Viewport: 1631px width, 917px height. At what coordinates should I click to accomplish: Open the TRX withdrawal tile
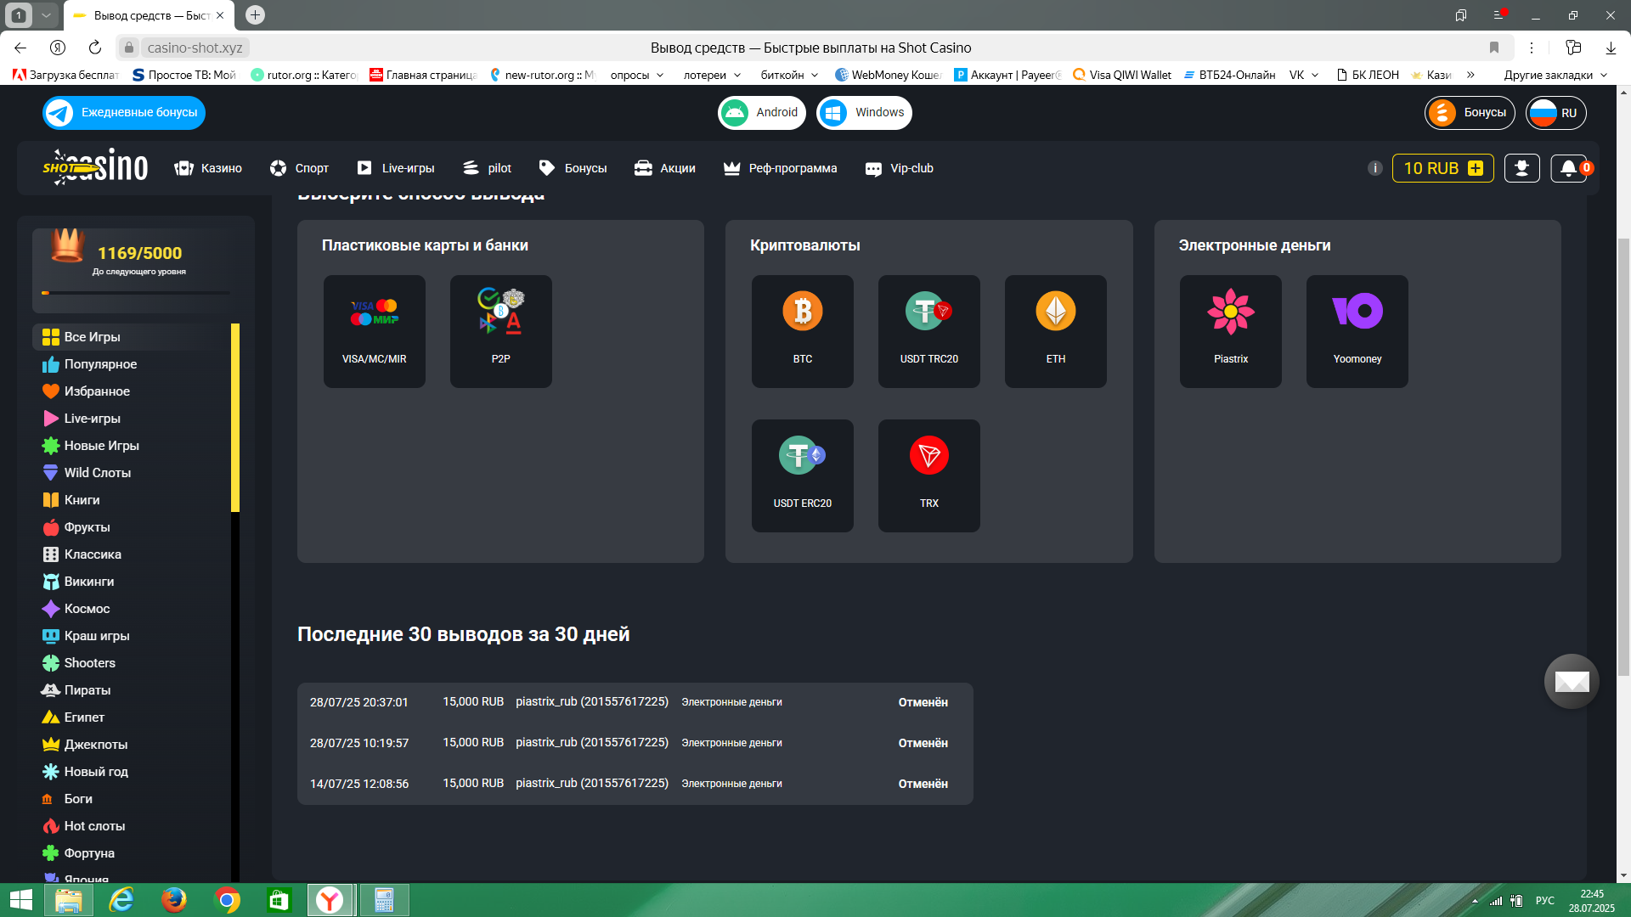click(x=928, y=475)
